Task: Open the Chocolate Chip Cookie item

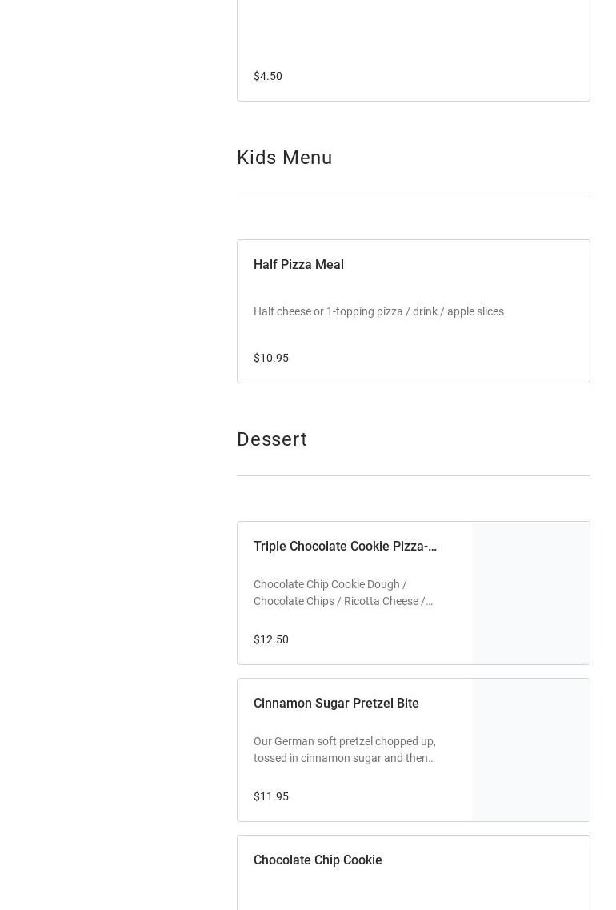Action: (318, 860)
